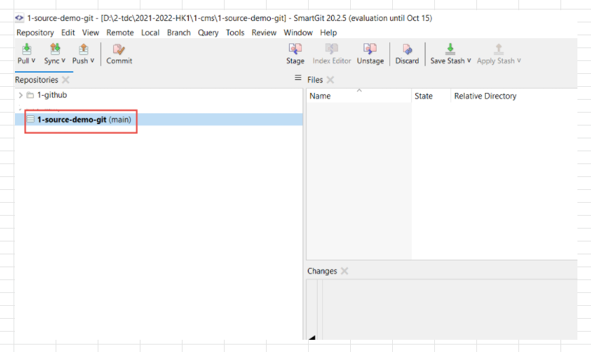Select the 1-github folder
This screenshot has width=591, height=352.
pyautogui.click(x=52, y=95)
